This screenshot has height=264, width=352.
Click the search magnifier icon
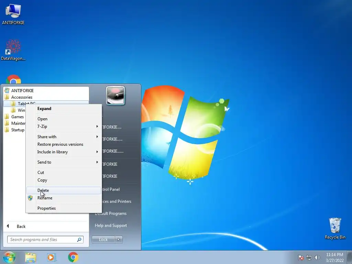[x=79, y=240]
